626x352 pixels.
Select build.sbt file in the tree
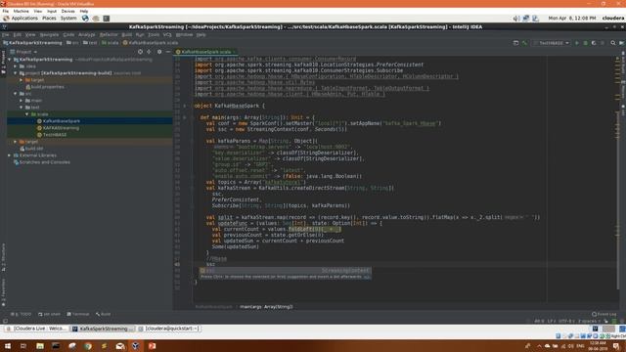click(x=31, y=149)
